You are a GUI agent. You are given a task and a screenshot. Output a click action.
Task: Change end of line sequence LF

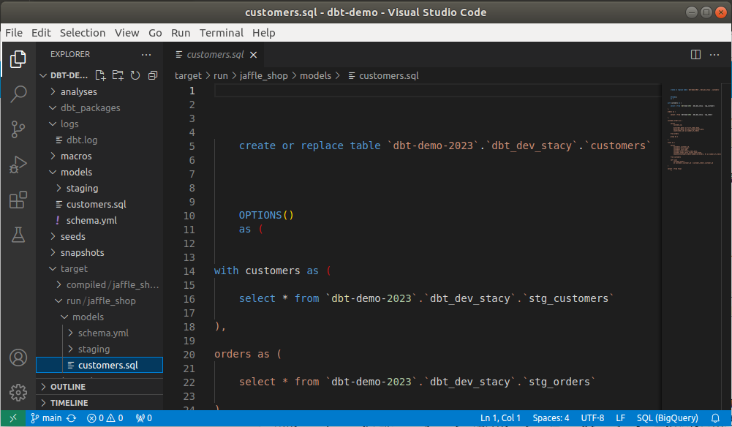[620, 418]
